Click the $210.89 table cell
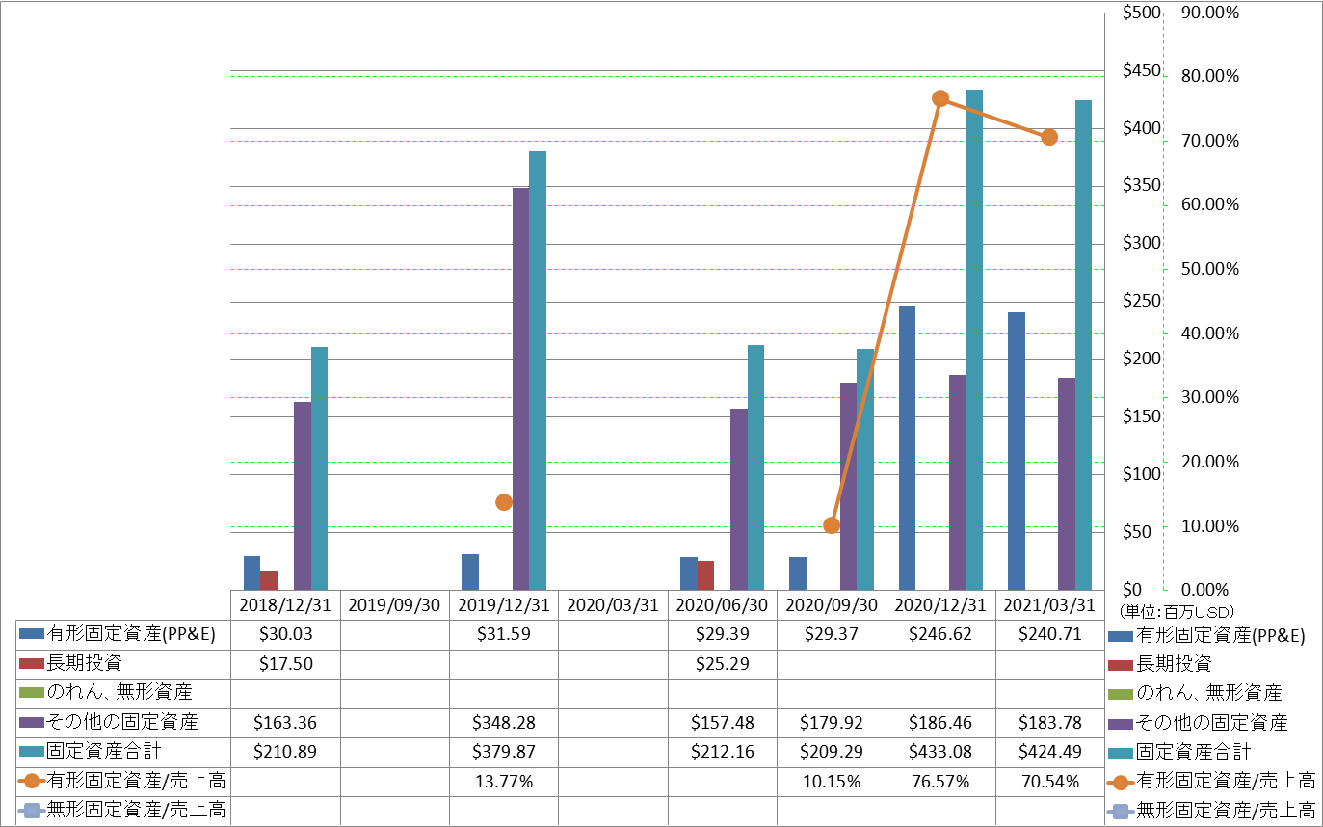This screenshot has height=827, width=1323. (285, 752)
